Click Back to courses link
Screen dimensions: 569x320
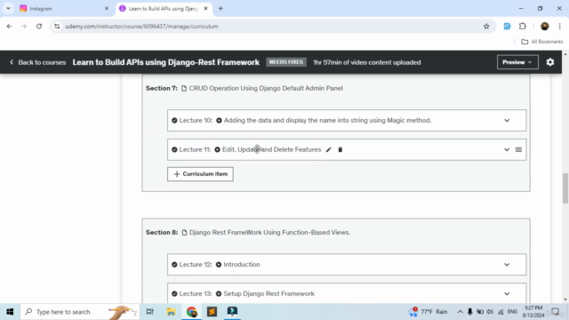coord(37,62)
